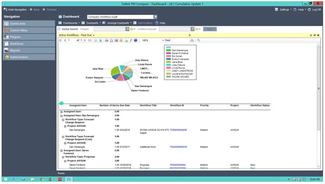Click Log Off
Image resolution: width=325 pixels, height=184 pixels.
(314, 10)
